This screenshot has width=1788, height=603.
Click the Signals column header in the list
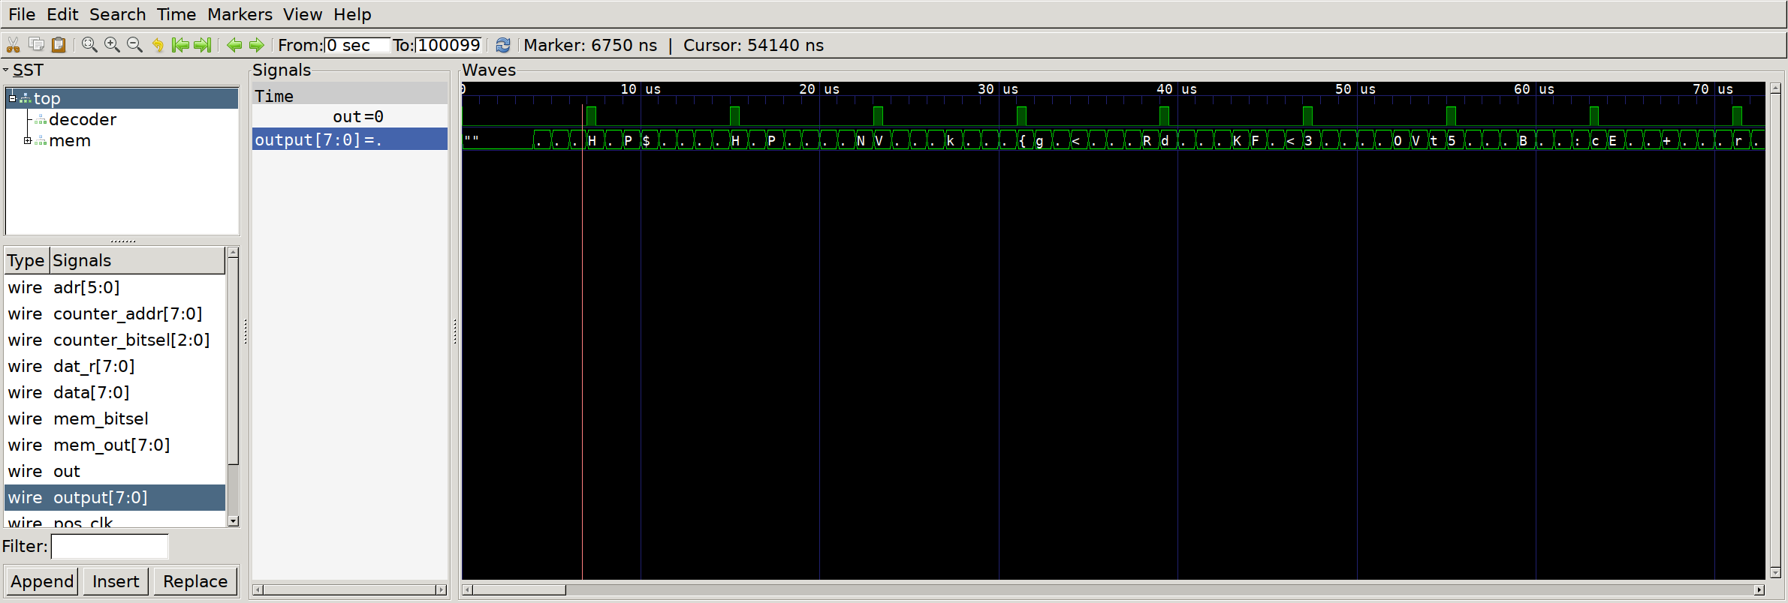coord(137,260)
